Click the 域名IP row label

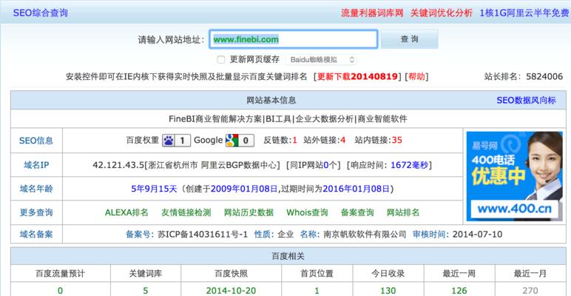36,164
